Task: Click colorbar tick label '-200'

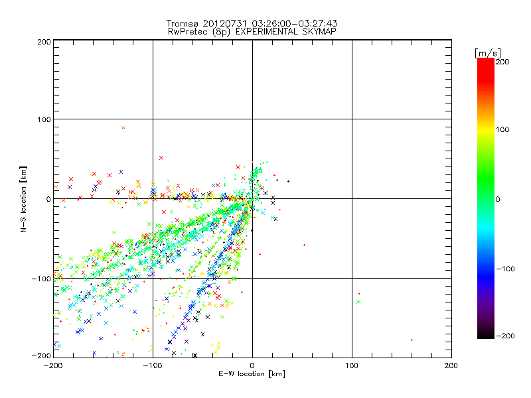Action: tap(505, 336)
